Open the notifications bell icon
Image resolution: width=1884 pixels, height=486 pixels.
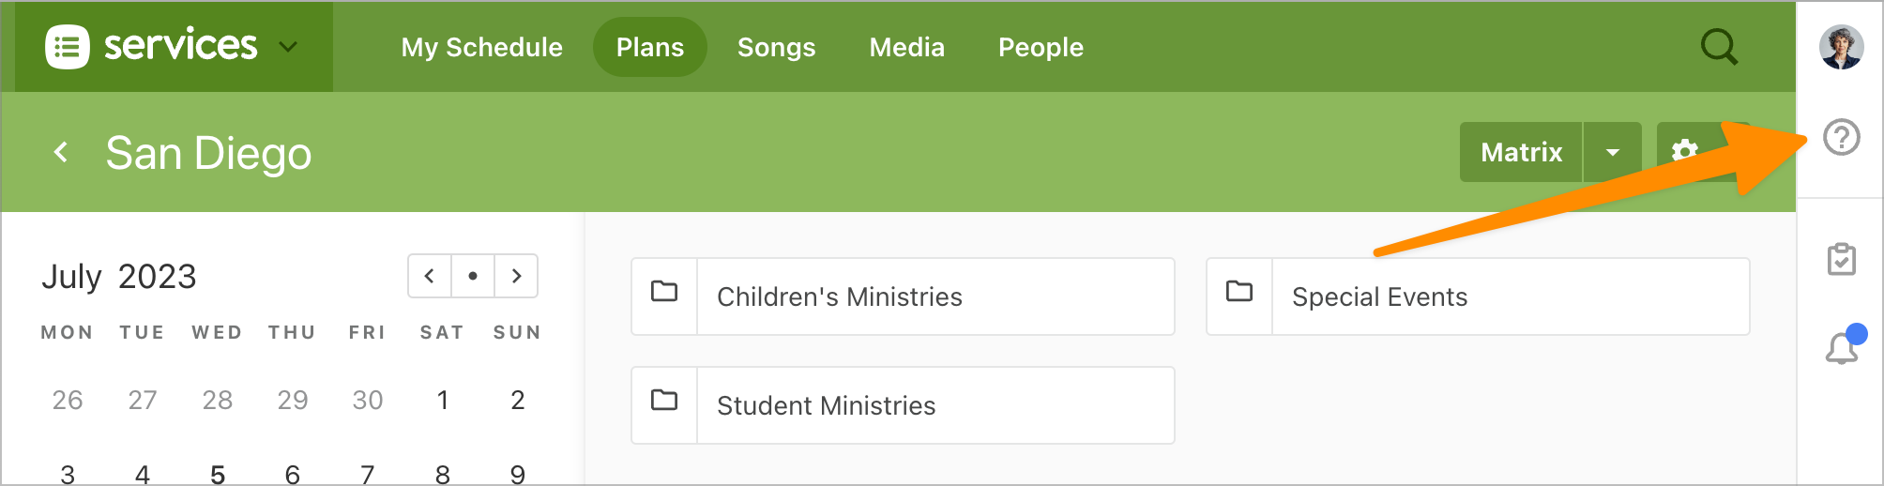coord(1841,348)
